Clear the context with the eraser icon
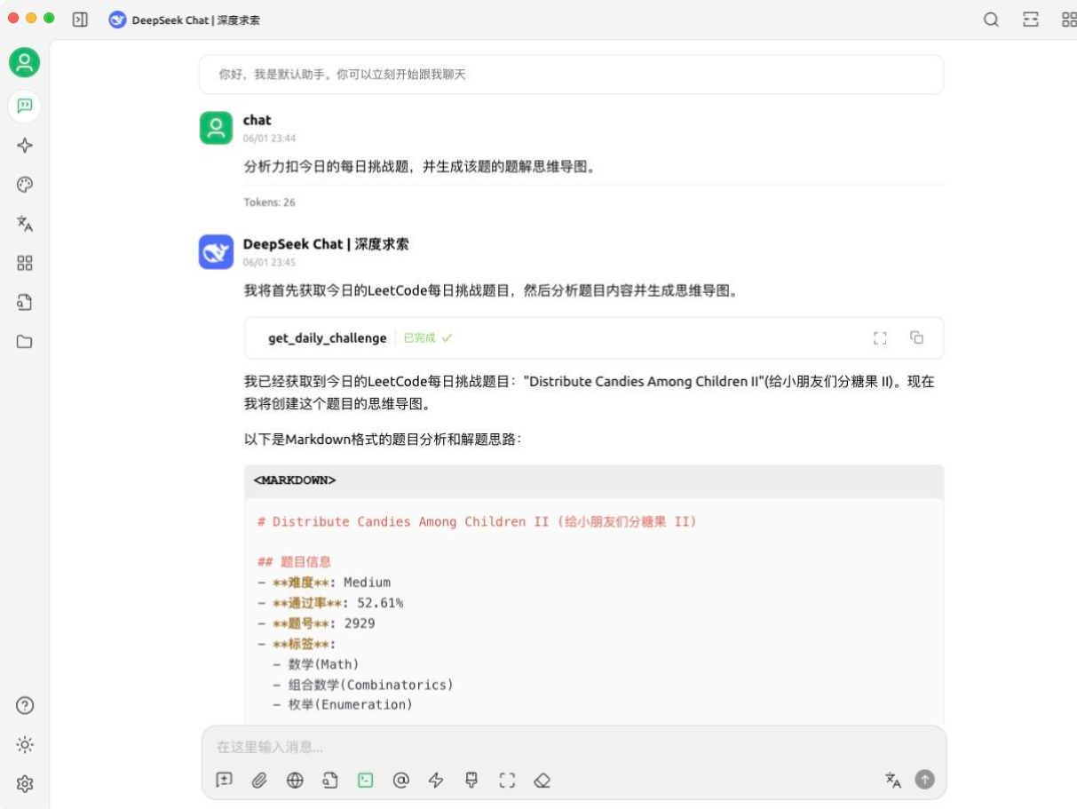This screenshot has width=1077, height=809. (x=542, y=780)
